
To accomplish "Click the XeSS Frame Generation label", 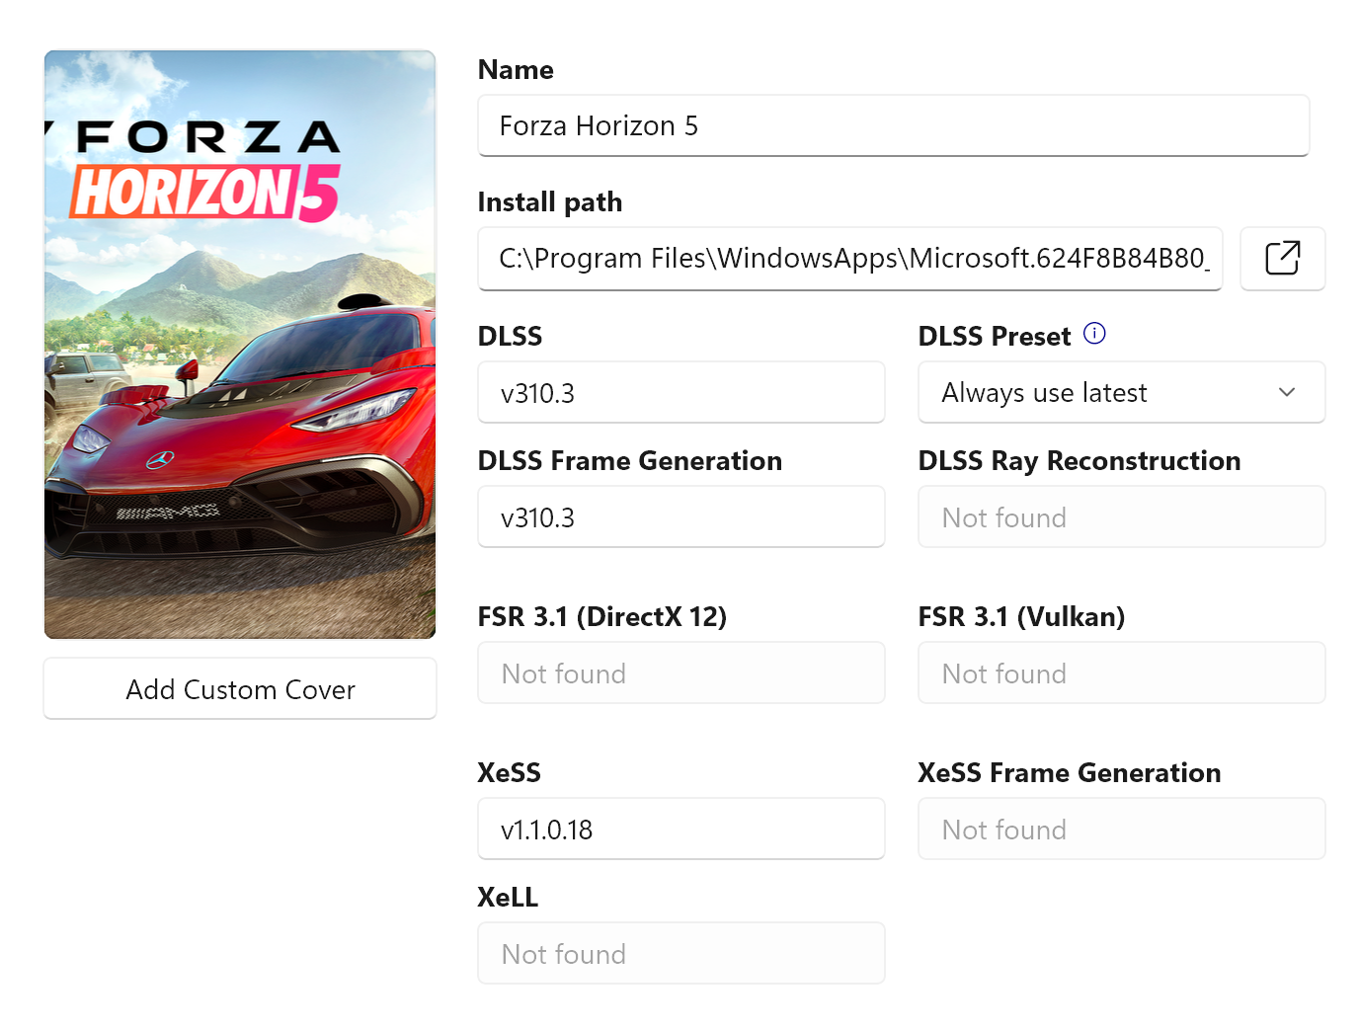I will coord(1069,773).
